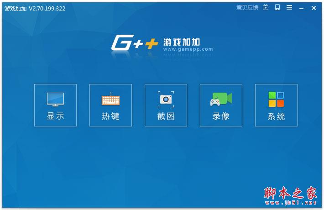Open the 显示 display settings tile
The width and height of the screenshot is (324, 210).
coord(55,105)
